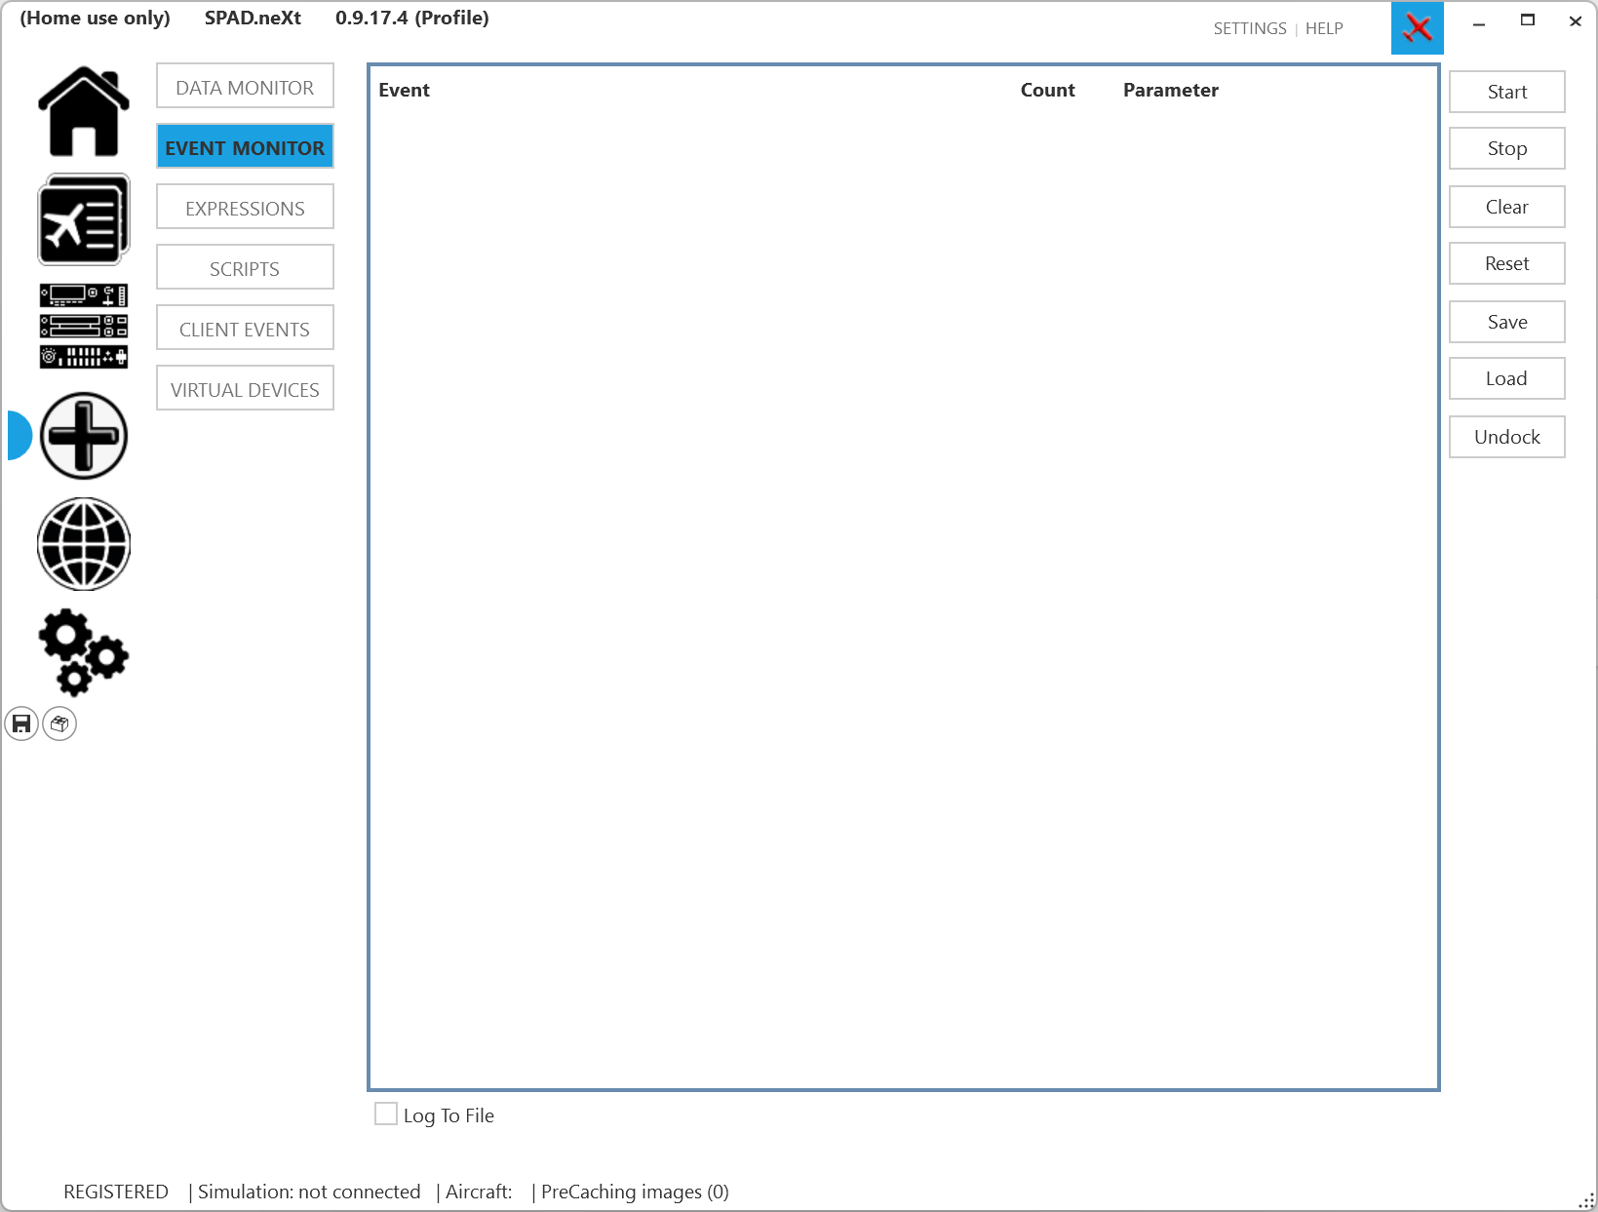Select the plus add-ons icon
The width and height of the screenshot is (1598, 1212).
84,436
